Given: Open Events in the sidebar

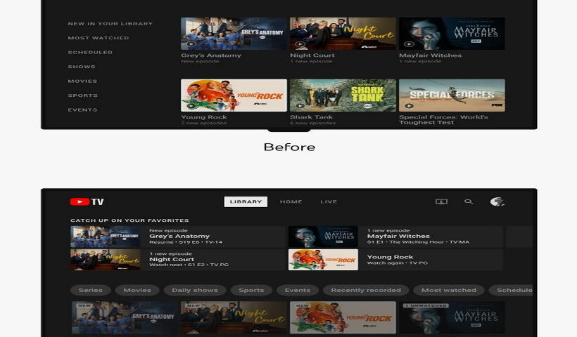Looking at the screenshot, I should [x=83, y=110].
